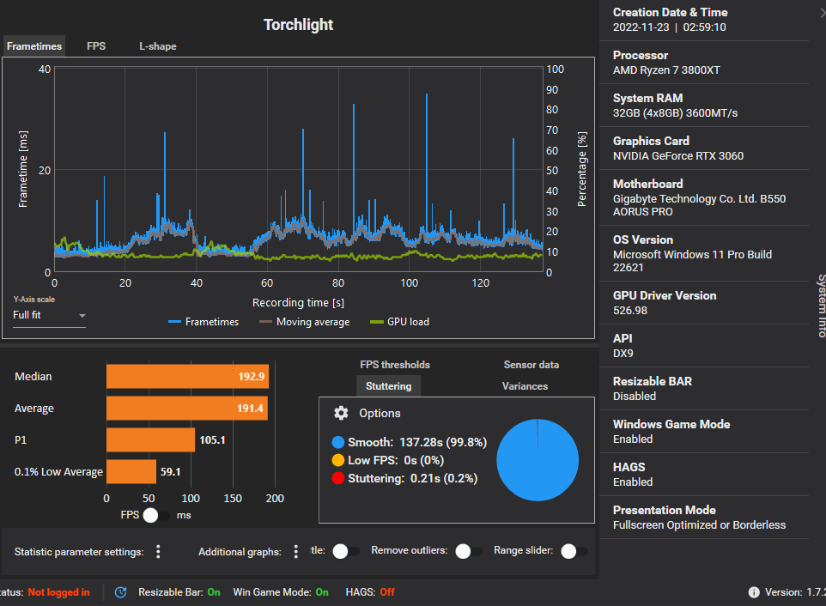
Task: Click 'Microsoft Windows 11 Pro Build' OS value
Action: coord(692,255)
